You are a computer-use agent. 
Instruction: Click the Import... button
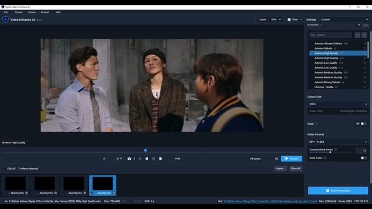tap(280, 168)
